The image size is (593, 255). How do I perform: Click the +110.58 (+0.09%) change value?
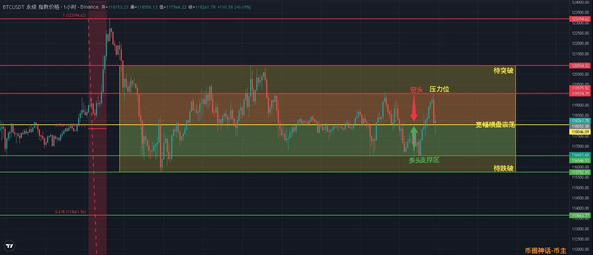[234, 7]
